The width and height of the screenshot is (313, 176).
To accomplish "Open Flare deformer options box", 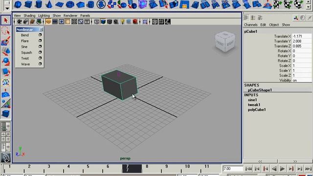I will [40, 41].
